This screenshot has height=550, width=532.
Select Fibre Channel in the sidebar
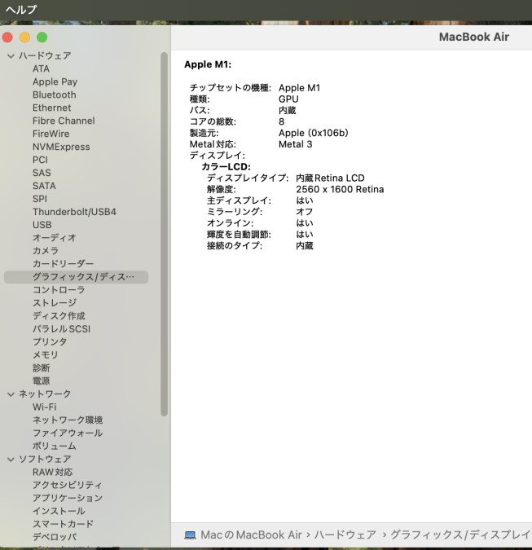pyautogui.click(x=64, y=121)
